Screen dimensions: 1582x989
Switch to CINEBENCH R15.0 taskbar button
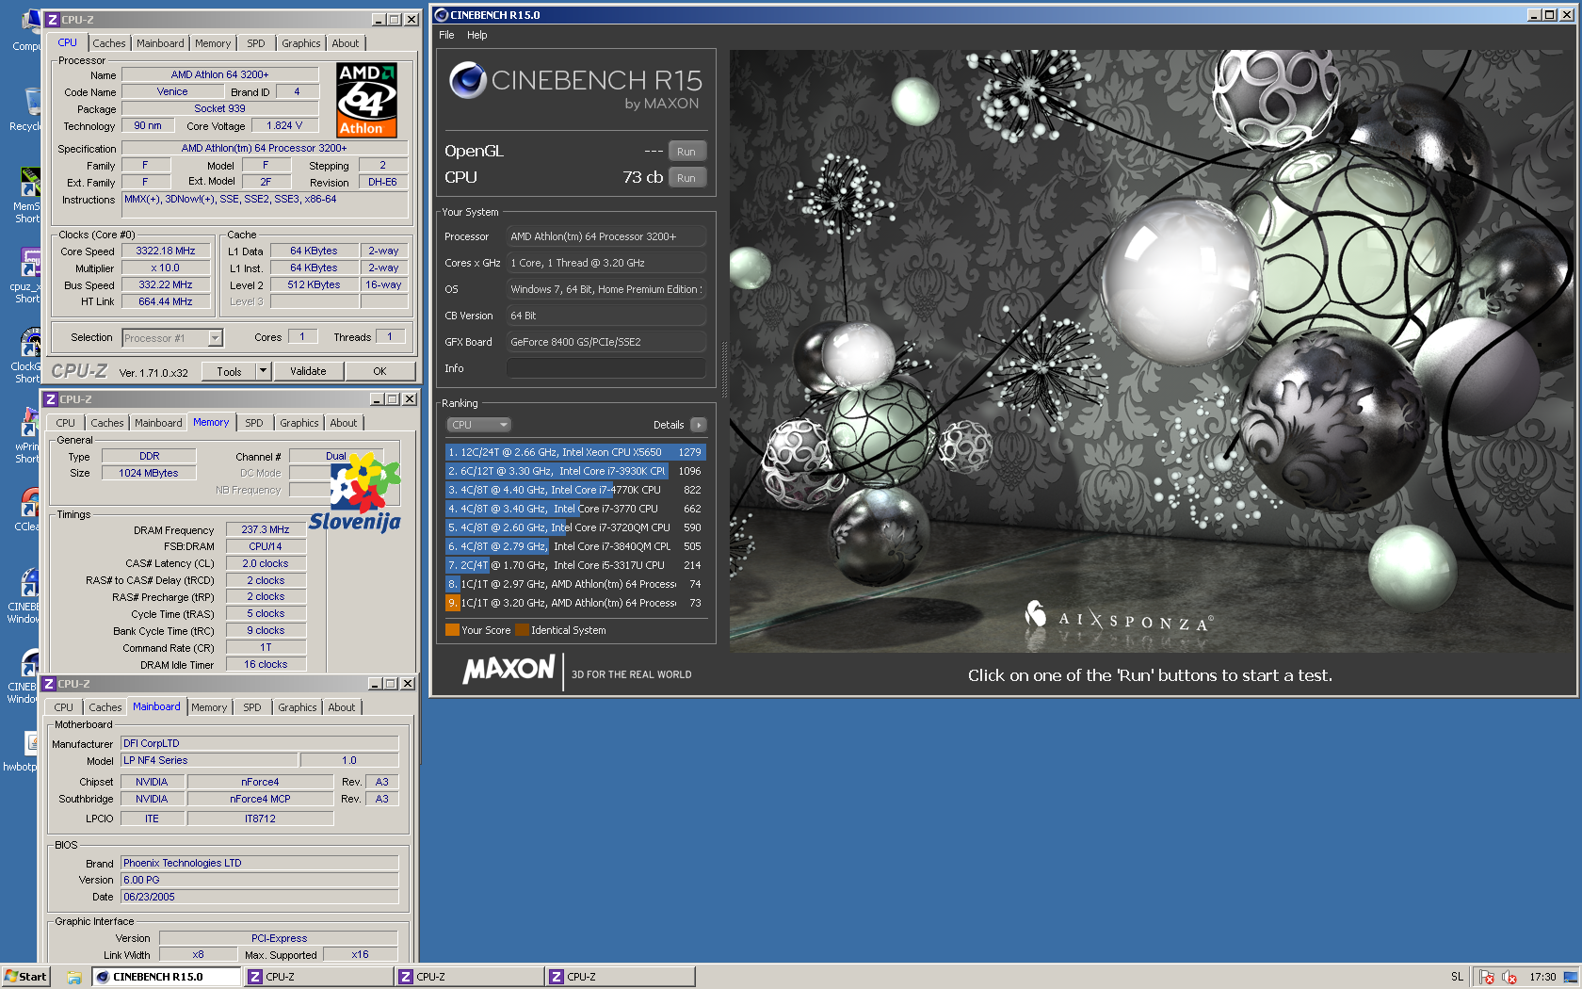(166, 977)
